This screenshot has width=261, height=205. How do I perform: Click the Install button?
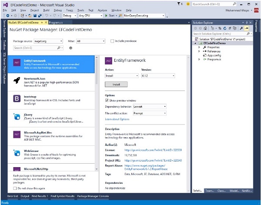point(116,84)
